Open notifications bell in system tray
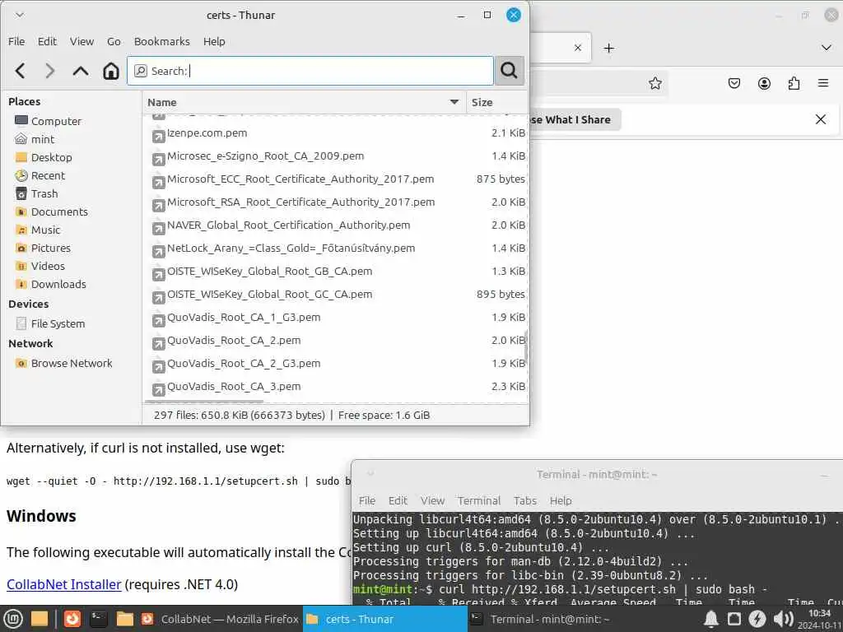The image size is (843, 632). click(x=710, y=619)
